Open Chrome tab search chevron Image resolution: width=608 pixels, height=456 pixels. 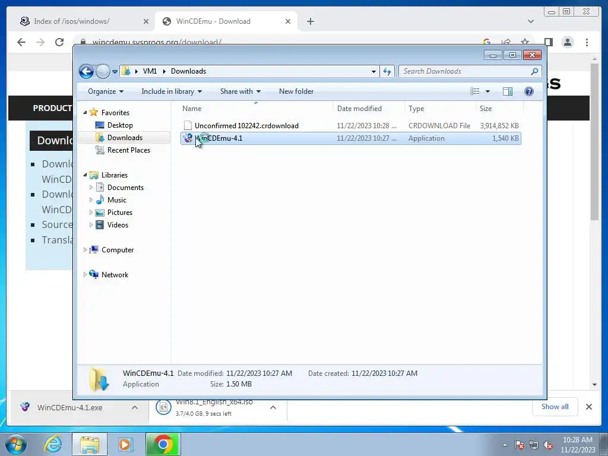tap(530, 21)
